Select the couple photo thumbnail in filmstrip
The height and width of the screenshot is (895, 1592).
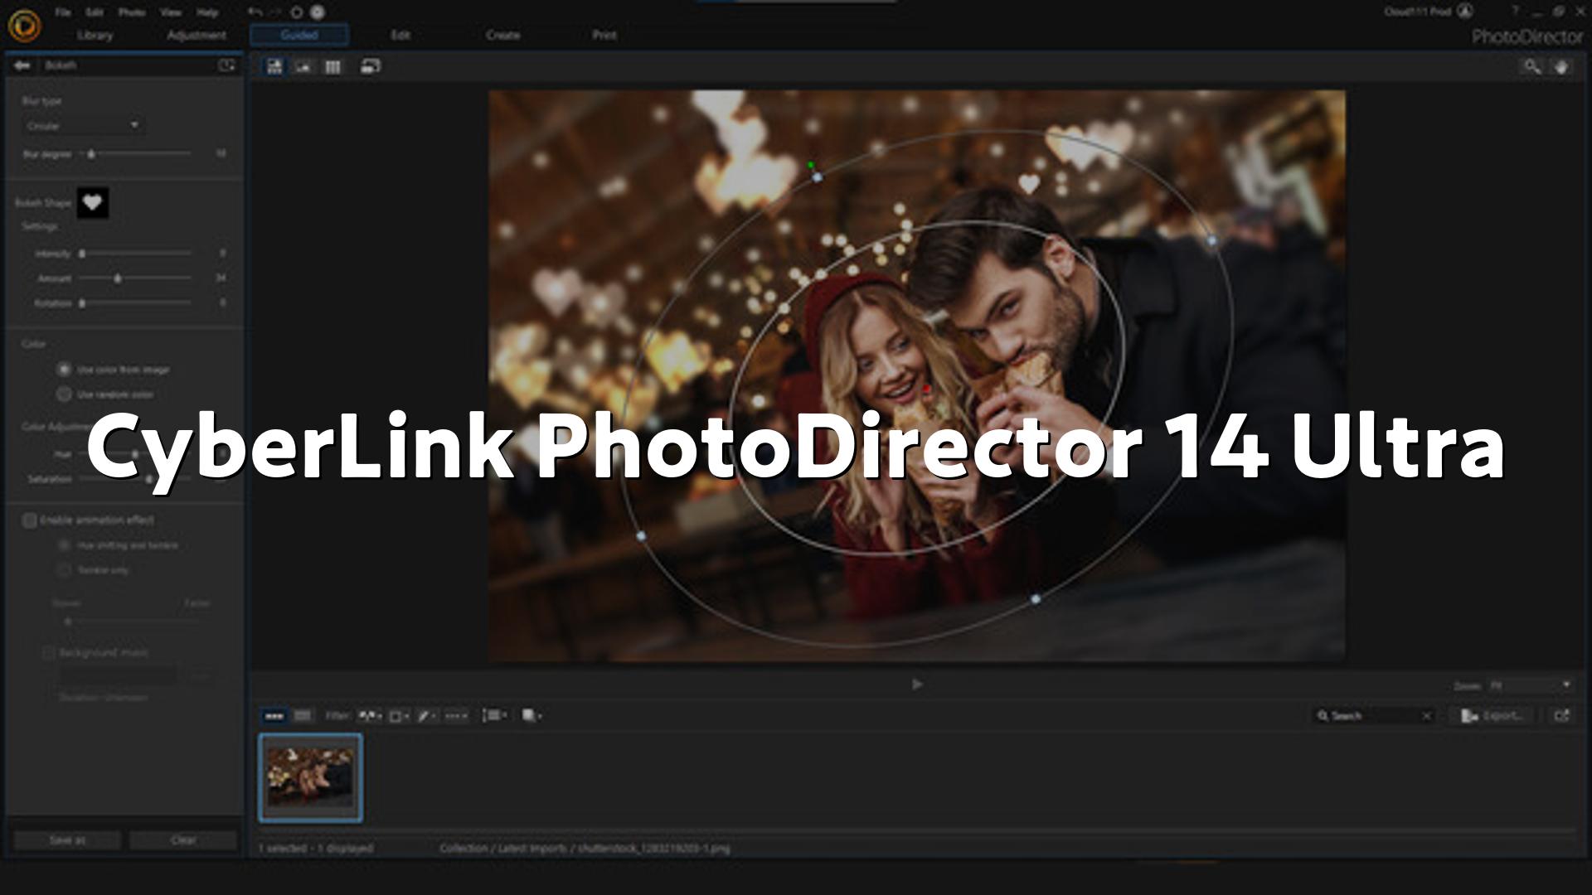point(310,777)
